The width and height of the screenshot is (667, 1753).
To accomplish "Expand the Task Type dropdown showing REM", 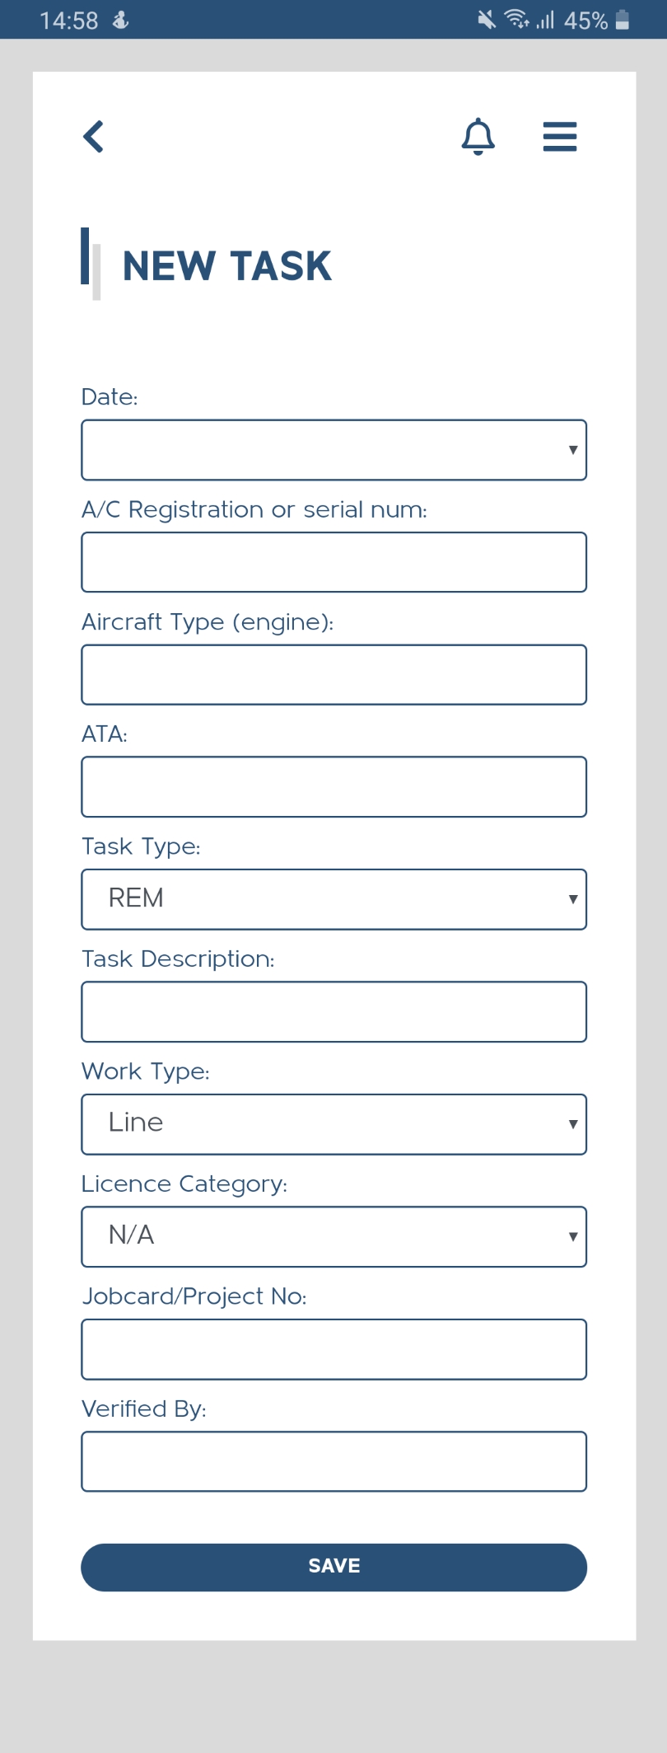I will (333, 899).
